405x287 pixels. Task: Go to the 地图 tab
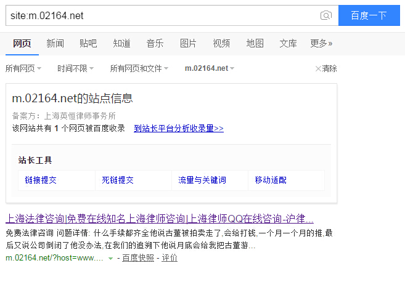pyautogui.click(x=255, y=43)
